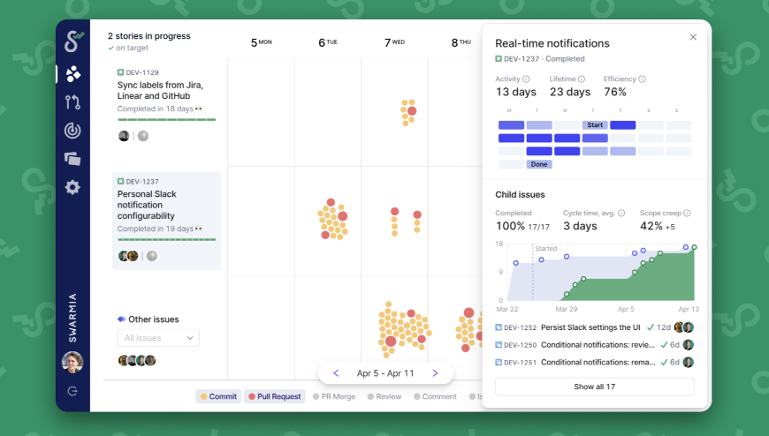Click the '76%' efficiency value

(615, 92)
